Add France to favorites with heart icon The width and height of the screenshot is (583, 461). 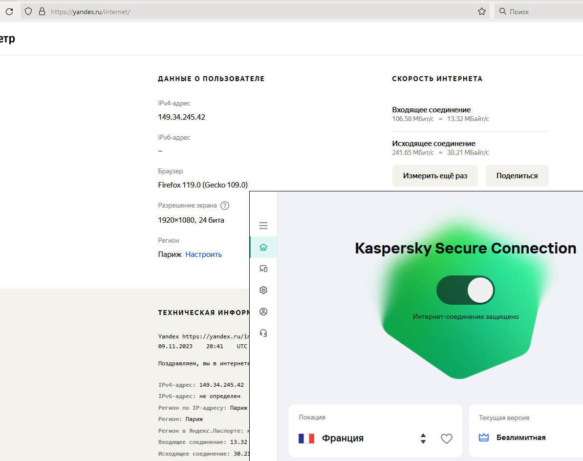(447, 439)
